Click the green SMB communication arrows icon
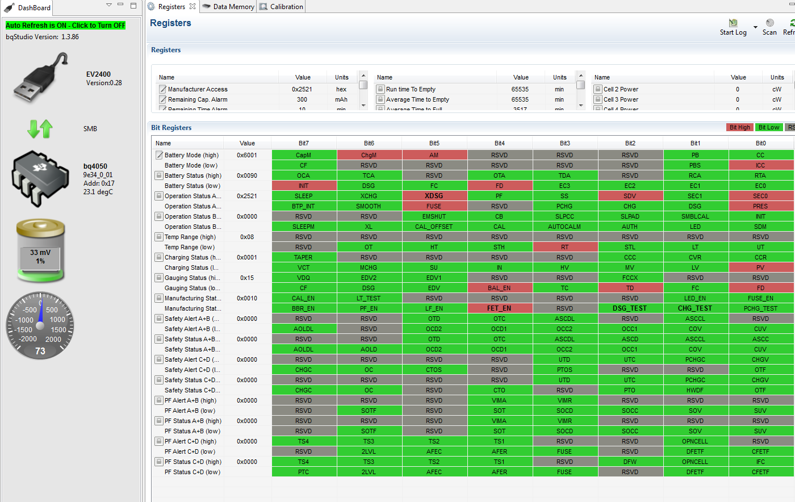795x502 pixels. click(40, 129)
